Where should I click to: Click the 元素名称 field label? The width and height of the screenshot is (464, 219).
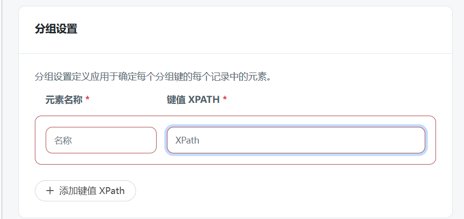(64, 100)
